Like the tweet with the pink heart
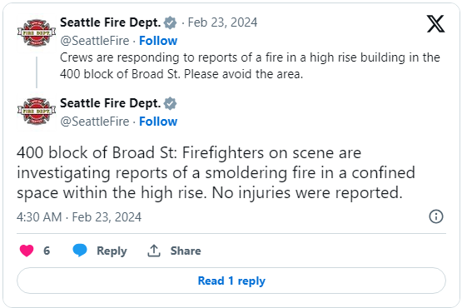 (x=27, y=251)
